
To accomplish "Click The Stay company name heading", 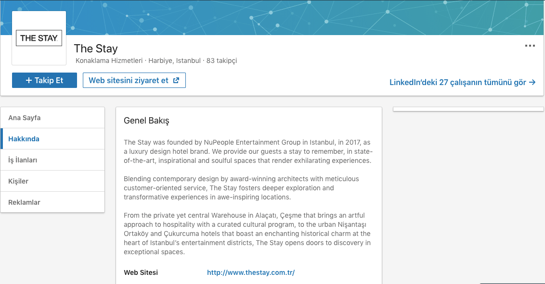I will pos(96,49).
